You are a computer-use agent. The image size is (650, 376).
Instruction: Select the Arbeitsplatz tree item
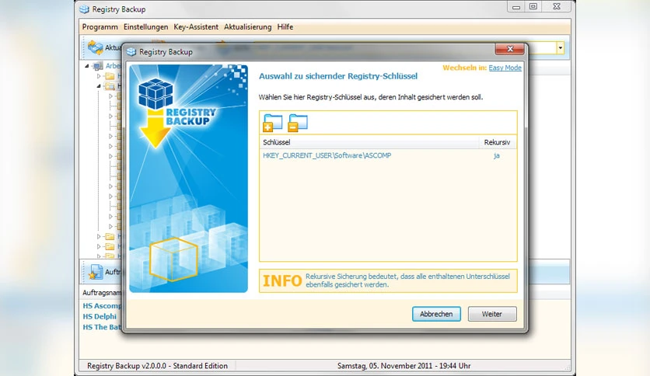point(113,66)
